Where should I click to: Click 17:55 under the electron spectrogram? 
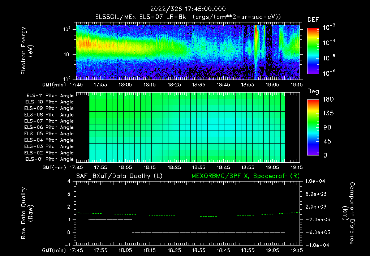[x=100, y=85]
